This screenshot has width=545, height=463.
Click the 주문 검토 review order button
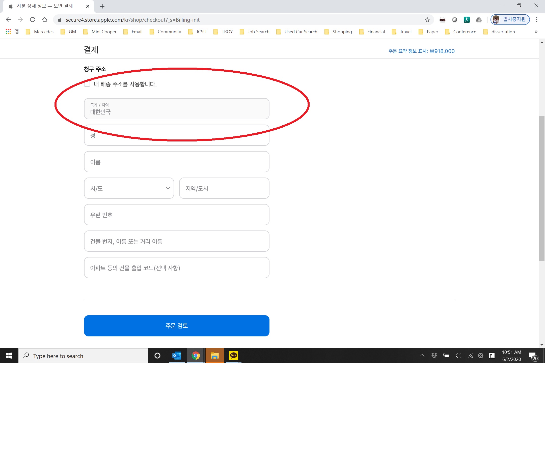(x=177, y=326)
